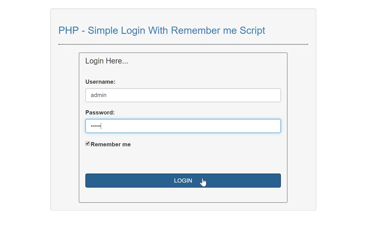This screenshot has height=240, width=366.
Task: Click the 'Password:' field label
Action: 100,113
